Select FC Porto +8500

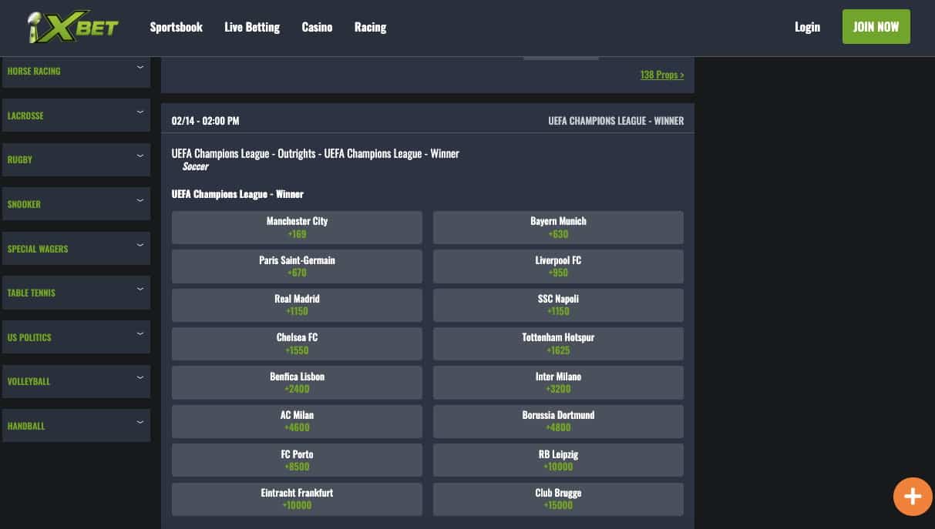(x=297, y=460)
